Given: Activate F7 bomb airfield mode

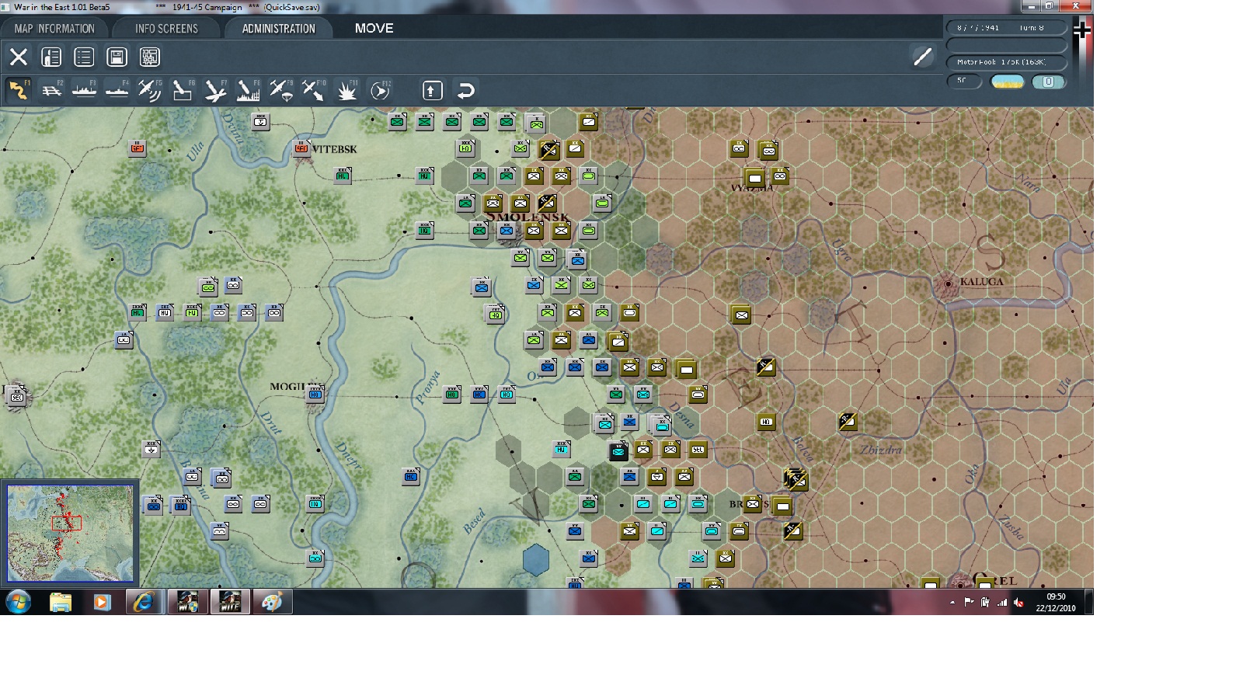Looking at the screenshot, I should pos(215,90).
